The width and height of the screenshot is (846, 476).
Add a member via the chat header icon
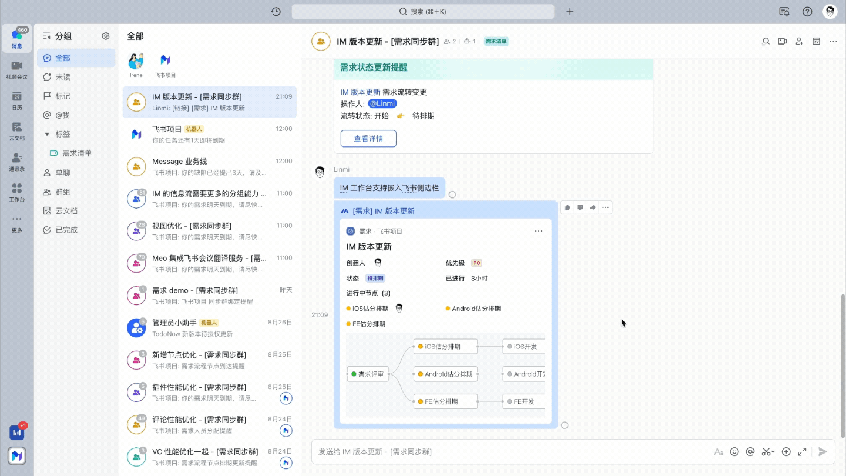pos(800,41)
